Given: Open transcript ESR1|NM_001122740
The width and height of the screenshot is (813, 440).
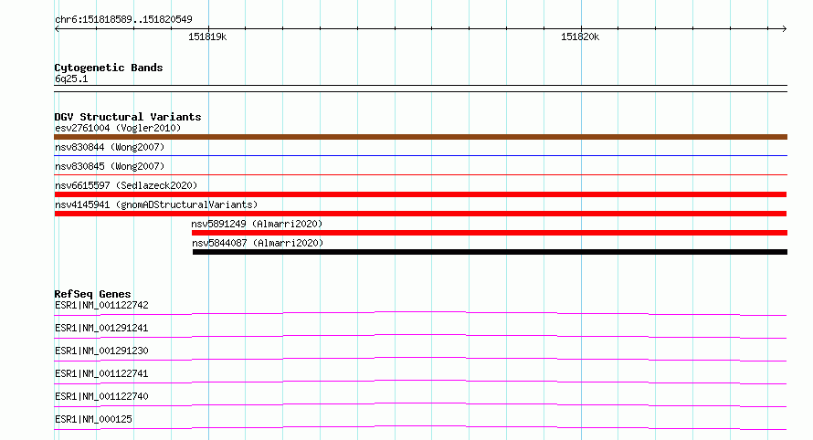Looking at the screenshot, I should point(101,396).
